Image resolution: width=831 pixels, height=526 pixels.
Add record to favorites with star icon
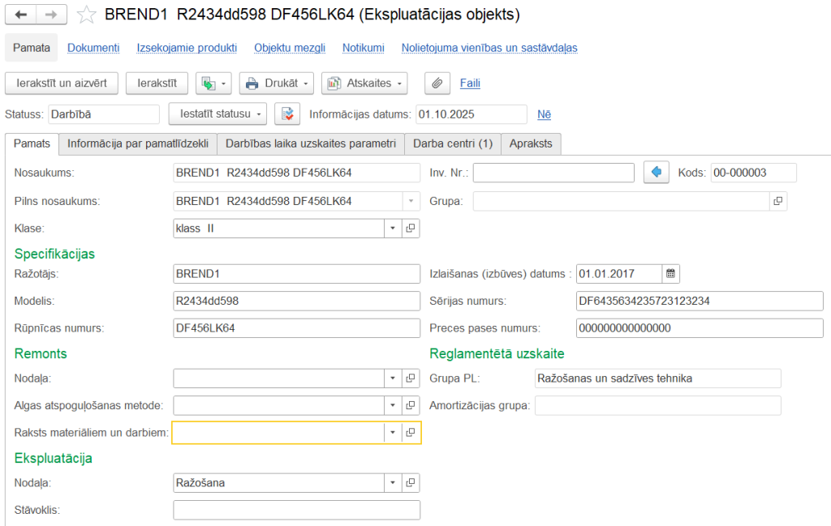point(85,14)
